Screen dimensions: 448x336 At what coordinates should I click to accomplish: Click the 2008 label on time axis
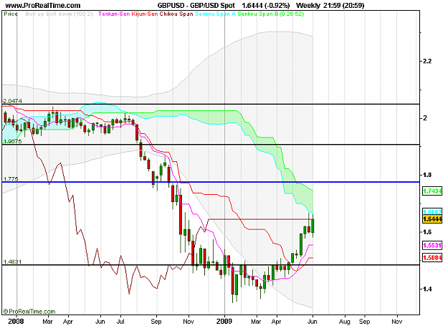16,322
